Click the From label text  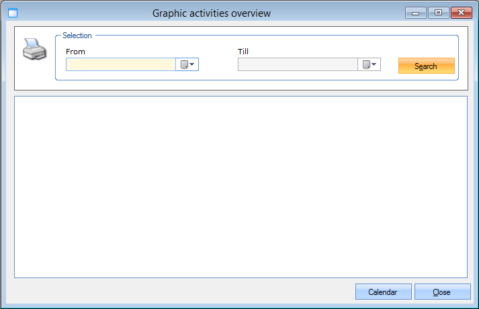75,52
